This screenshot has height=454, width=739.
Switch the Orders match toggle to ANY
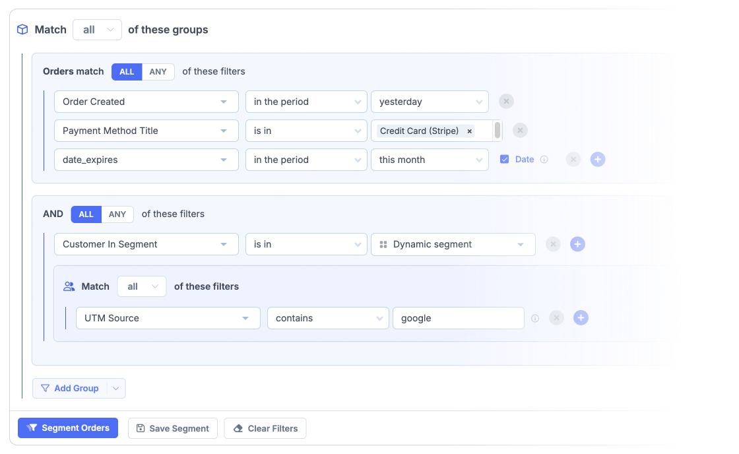coord(158,71)
